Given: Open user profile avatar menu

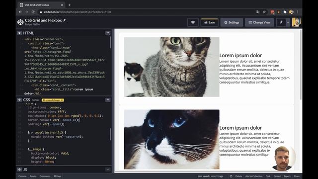Looking at the screenshot, I should (296, 22).
